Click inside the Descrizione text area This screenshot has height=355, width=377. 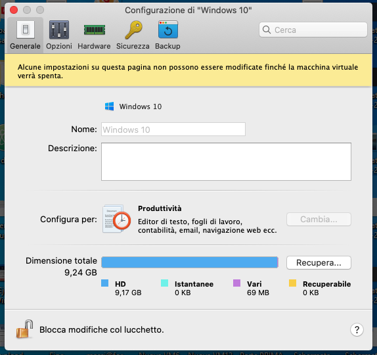click(x=226, y=162)
